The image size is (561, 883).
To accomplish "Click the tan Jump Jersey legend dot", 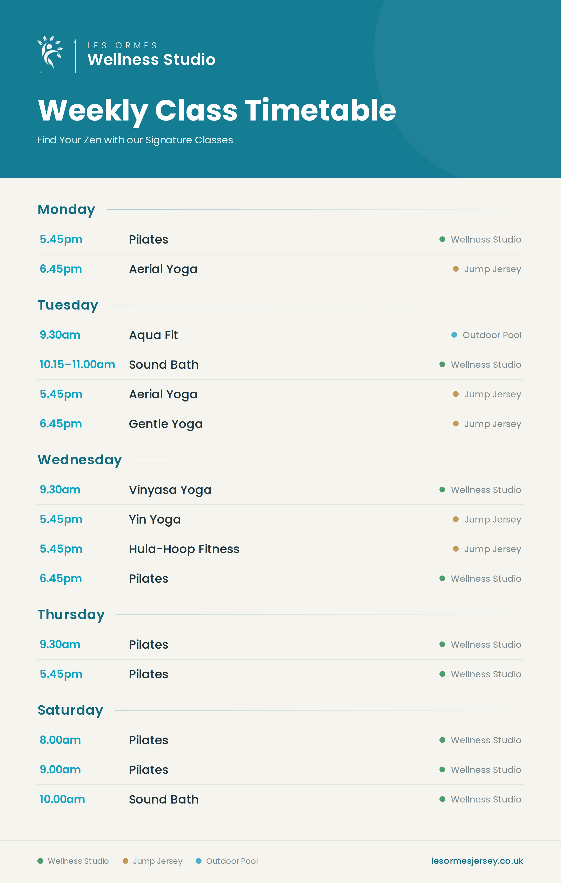I will [x=125, y=861].
